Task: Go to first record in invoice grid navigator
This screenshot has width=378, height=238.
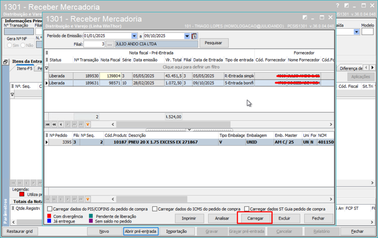Action: coord(47,124)
